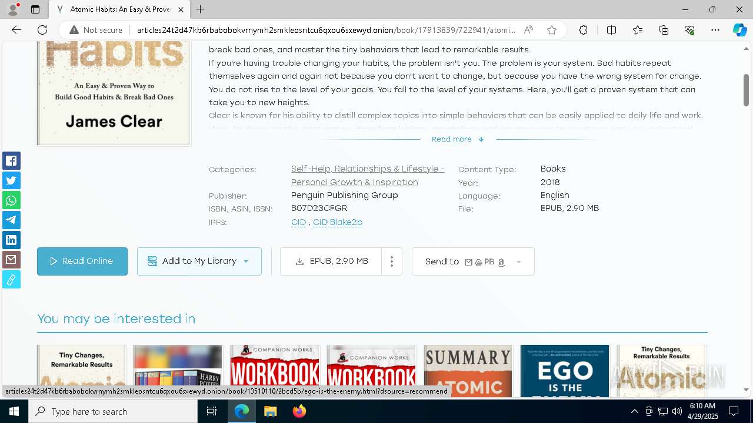Open Task View on the taskbar

[212, 411]
